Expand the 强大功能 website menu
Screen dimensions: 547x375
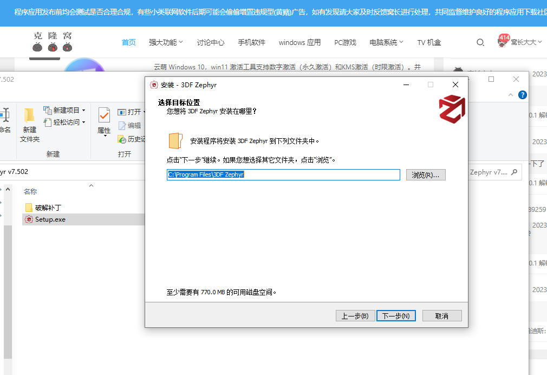click(166, 42)
